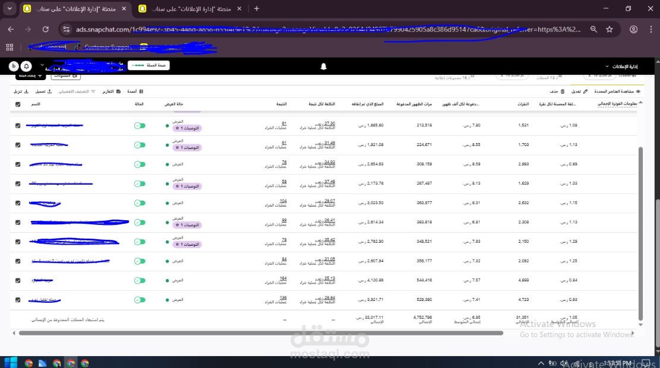The image size is (660, 368).
Task: Click the volume icon in system tray
Action: [x=564, y=363]
